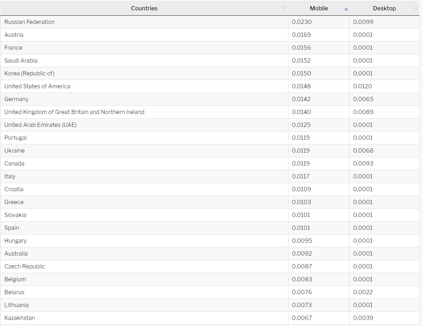Click the Czech Republic country cell

[x=25, y=266]
